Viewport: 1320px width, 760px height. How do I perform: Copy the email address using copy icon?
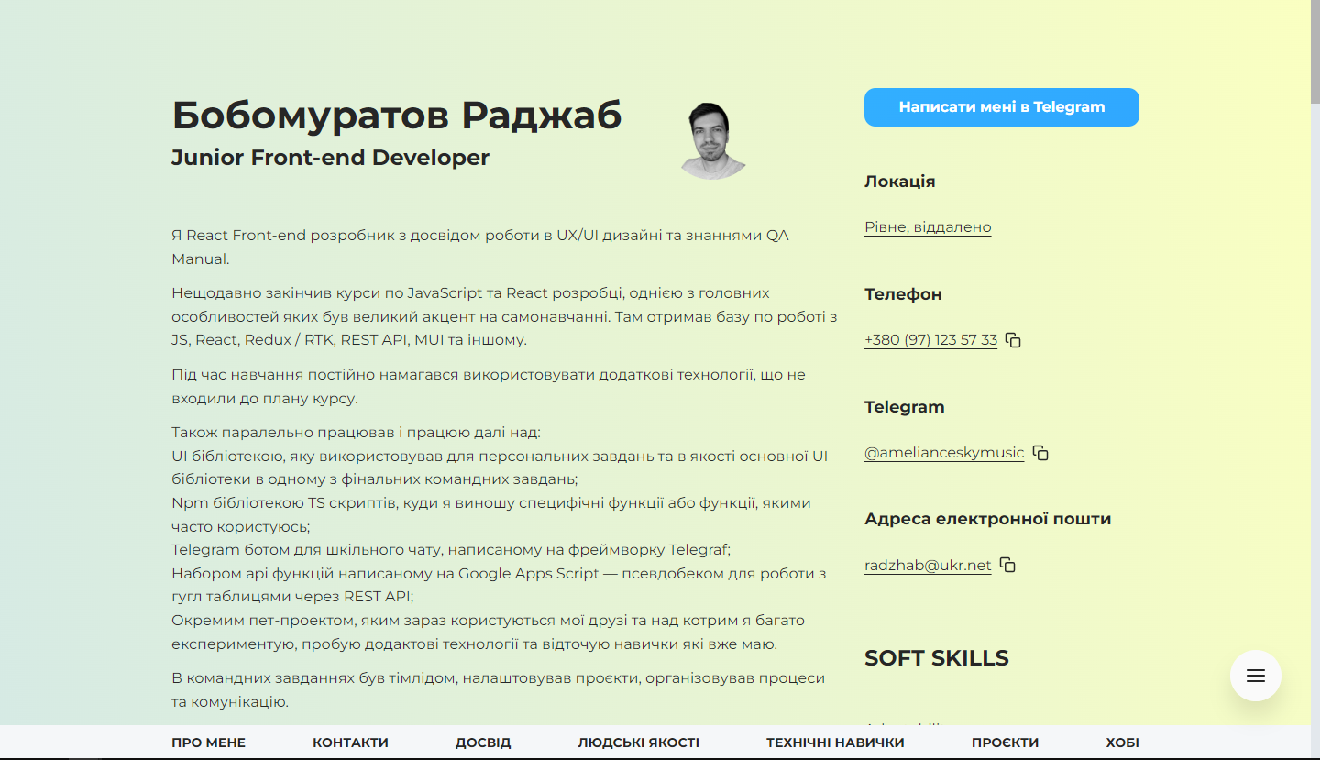[1008, 565]
